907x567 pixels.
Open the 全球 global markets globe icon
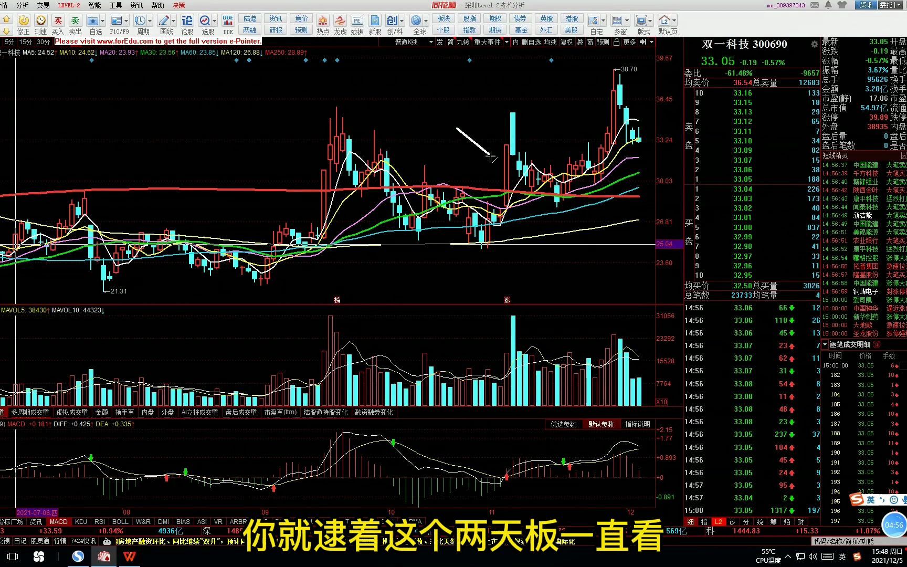click(416, 20)
